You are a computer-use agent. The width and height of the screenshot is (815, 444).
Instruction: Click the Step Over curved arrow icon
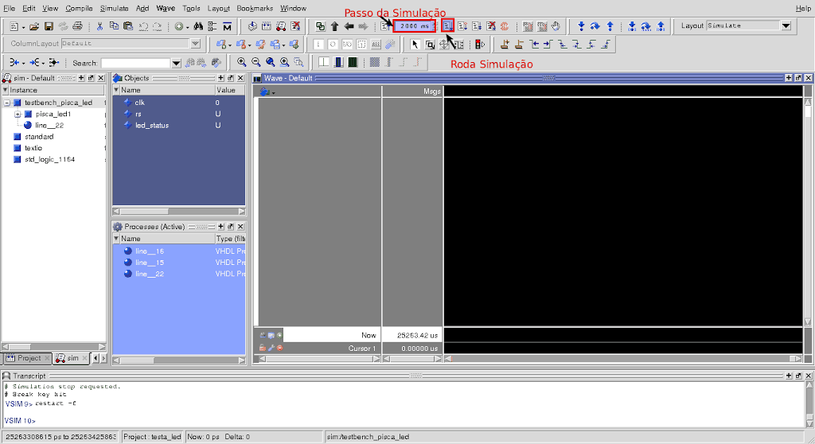coord(595,26)
